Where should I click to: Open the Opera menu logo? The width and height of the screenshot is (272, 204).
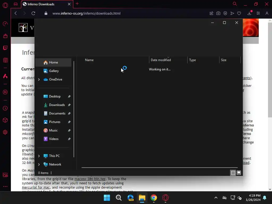[5, 5]
